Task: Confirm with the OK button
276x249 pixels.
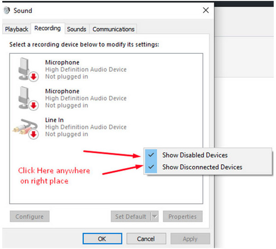Action: (x=102, y=238)
